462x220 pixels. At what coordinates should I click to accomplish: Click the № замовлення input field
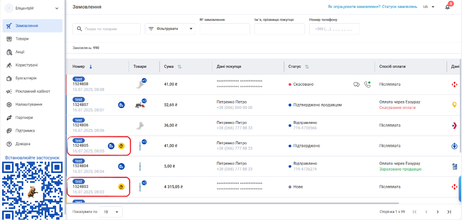coord(225,29)
